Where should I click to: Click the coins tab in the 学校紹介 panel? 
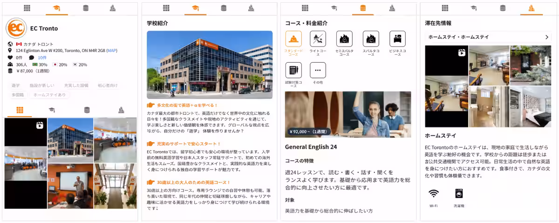point(224,8)
